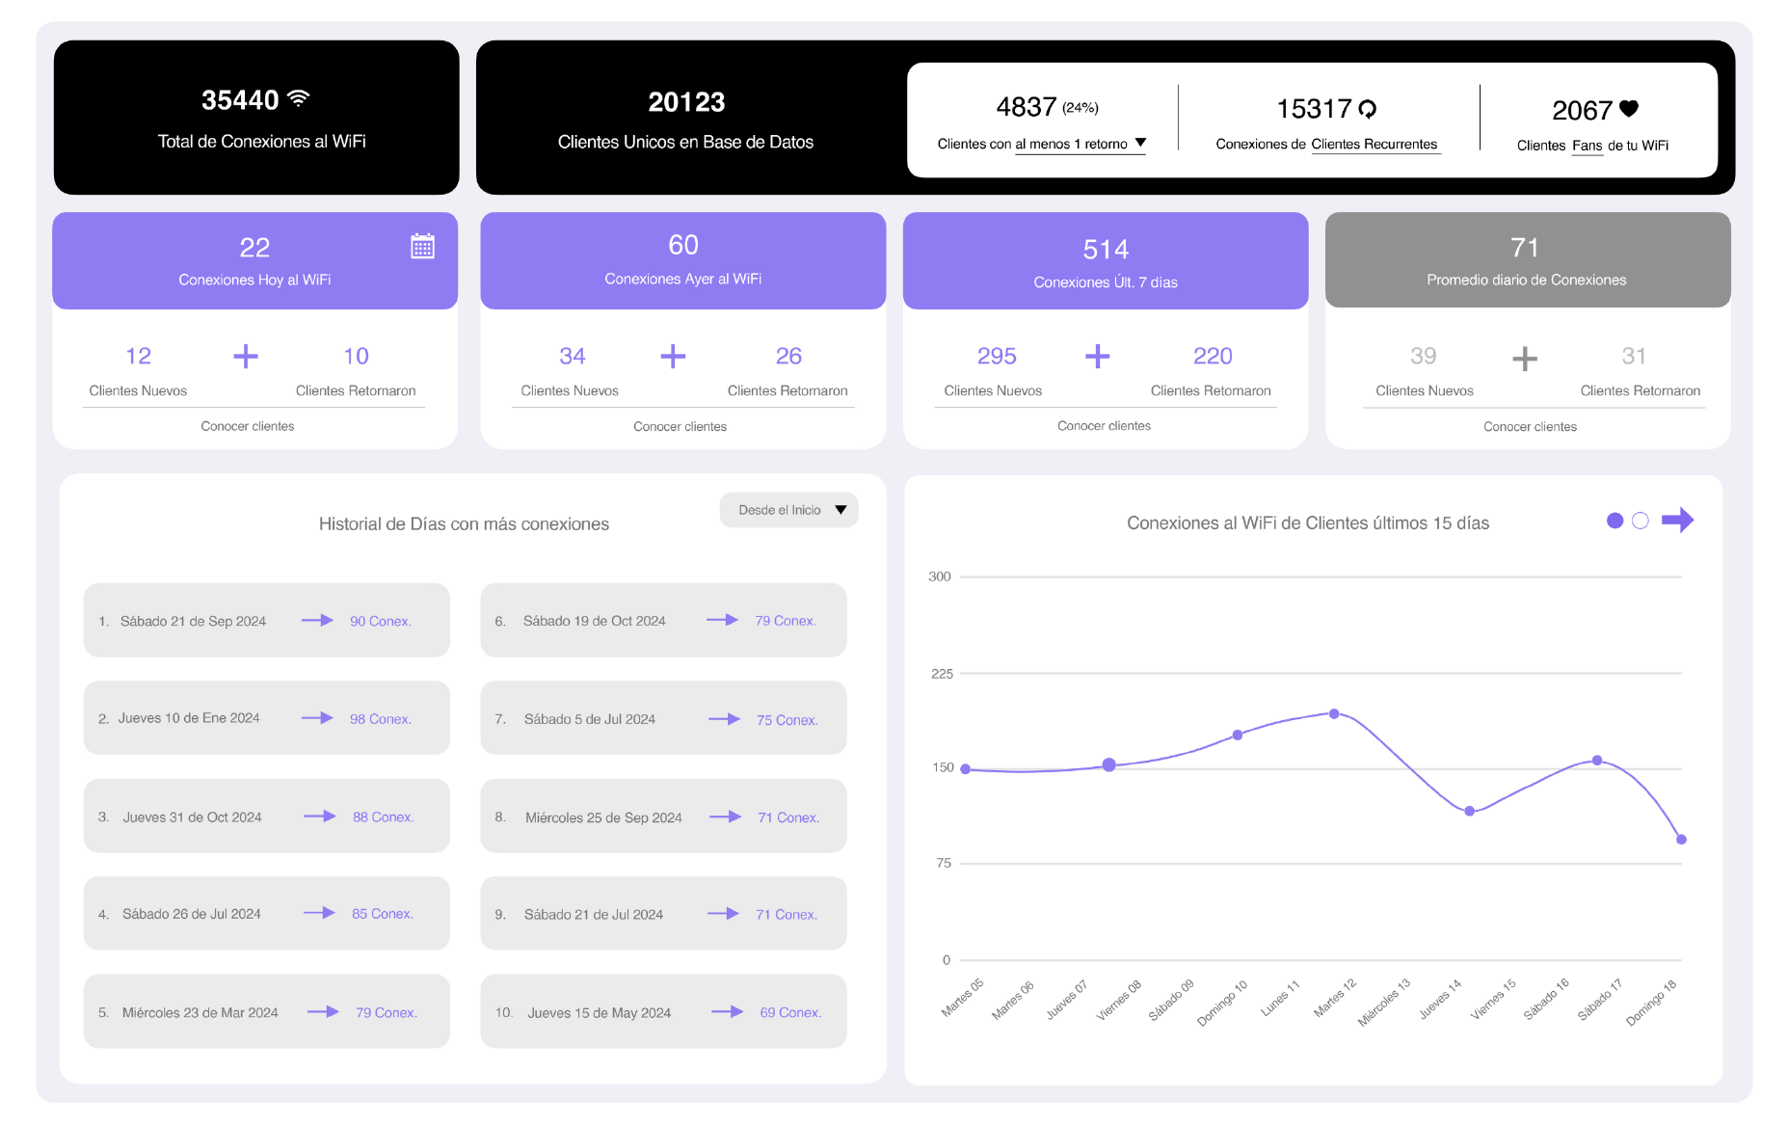Image resolution: width=1788 pixels, height=1125 pixels.
Task: Select the empty second chart page dot
Action: click(x=1640, y=521)
